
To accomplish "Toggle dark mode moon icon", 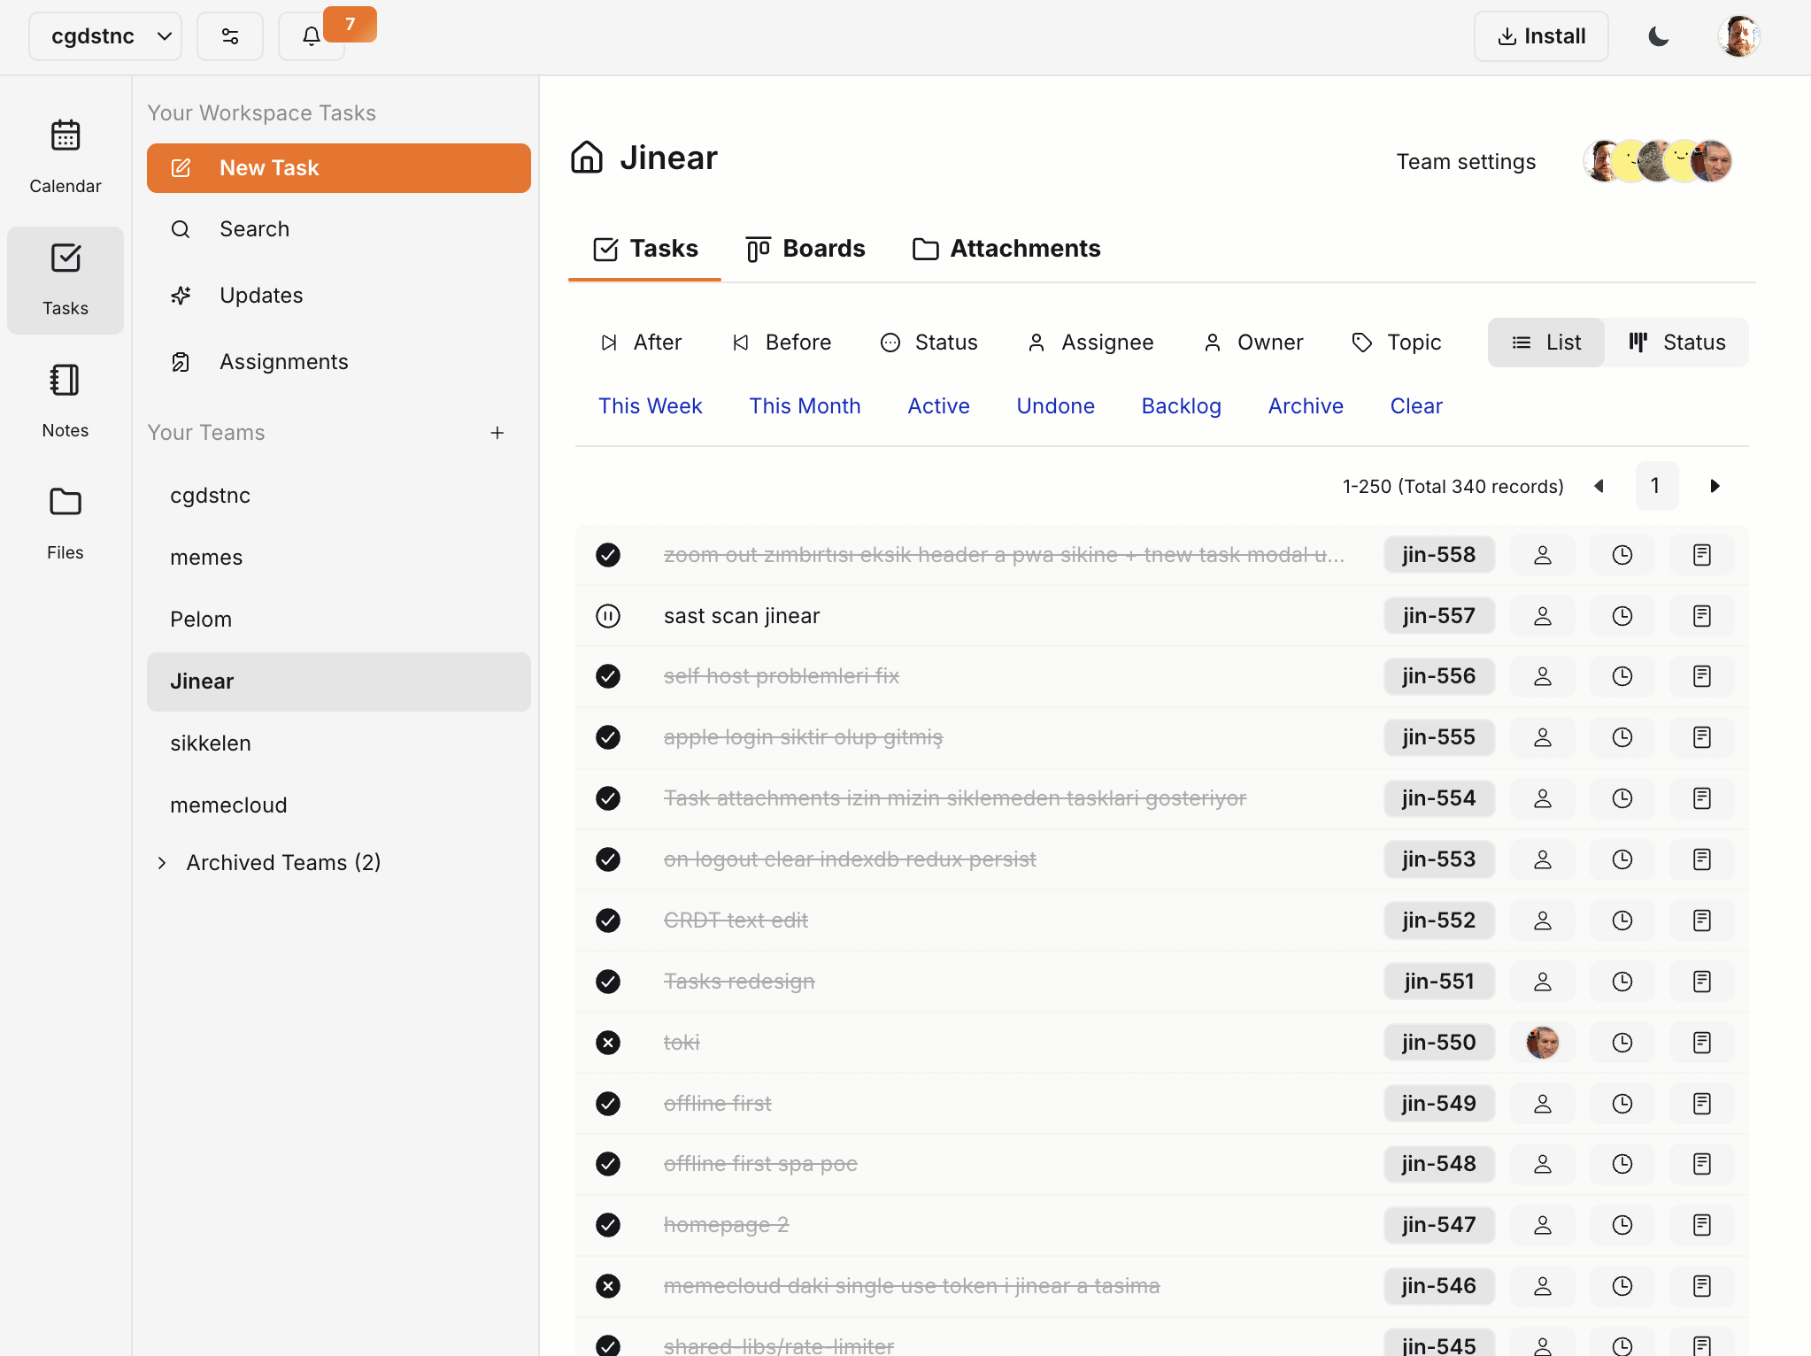I will coord(1659,36).
